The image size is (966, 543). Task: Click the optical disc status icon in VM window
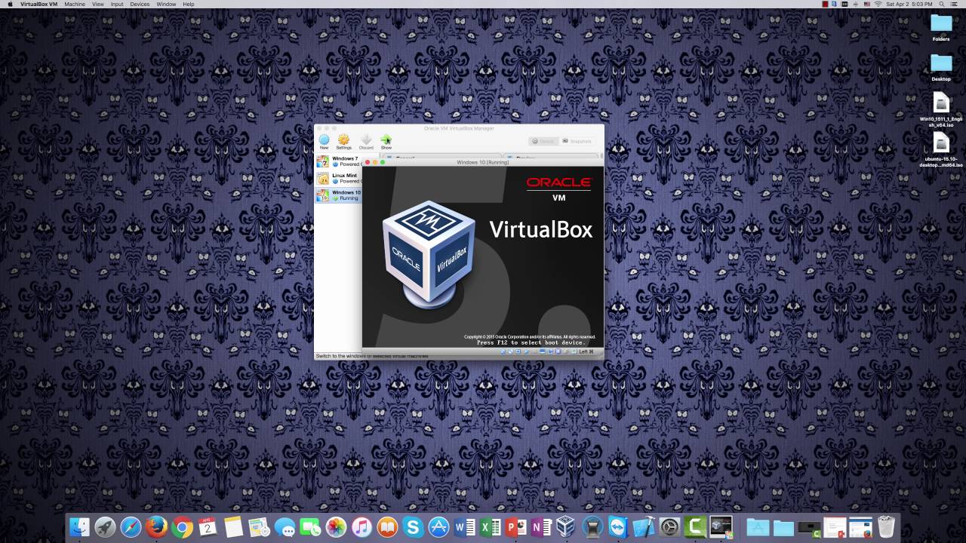[x=510, y=351]
